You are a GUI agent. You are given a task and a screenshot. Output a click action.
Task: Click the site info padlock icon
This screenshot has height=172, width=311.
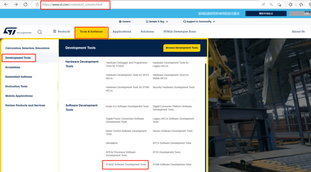(x=37, y=5)
